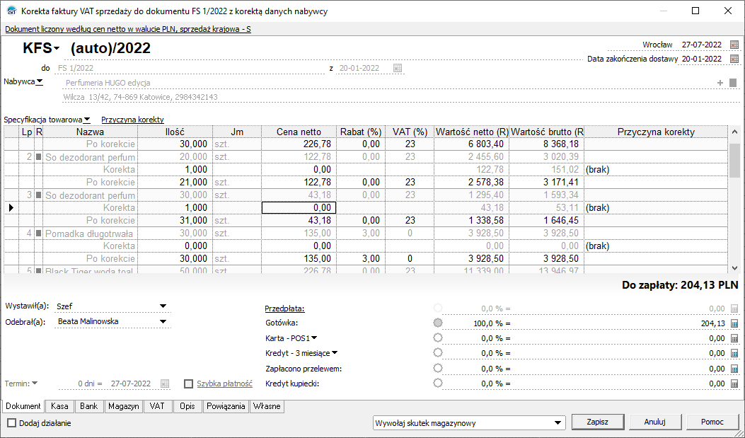Image resolution: width=745 pixels, height=438 pixels.
Task: Switch to the Bank tab
Action: (x=89, y=406)
